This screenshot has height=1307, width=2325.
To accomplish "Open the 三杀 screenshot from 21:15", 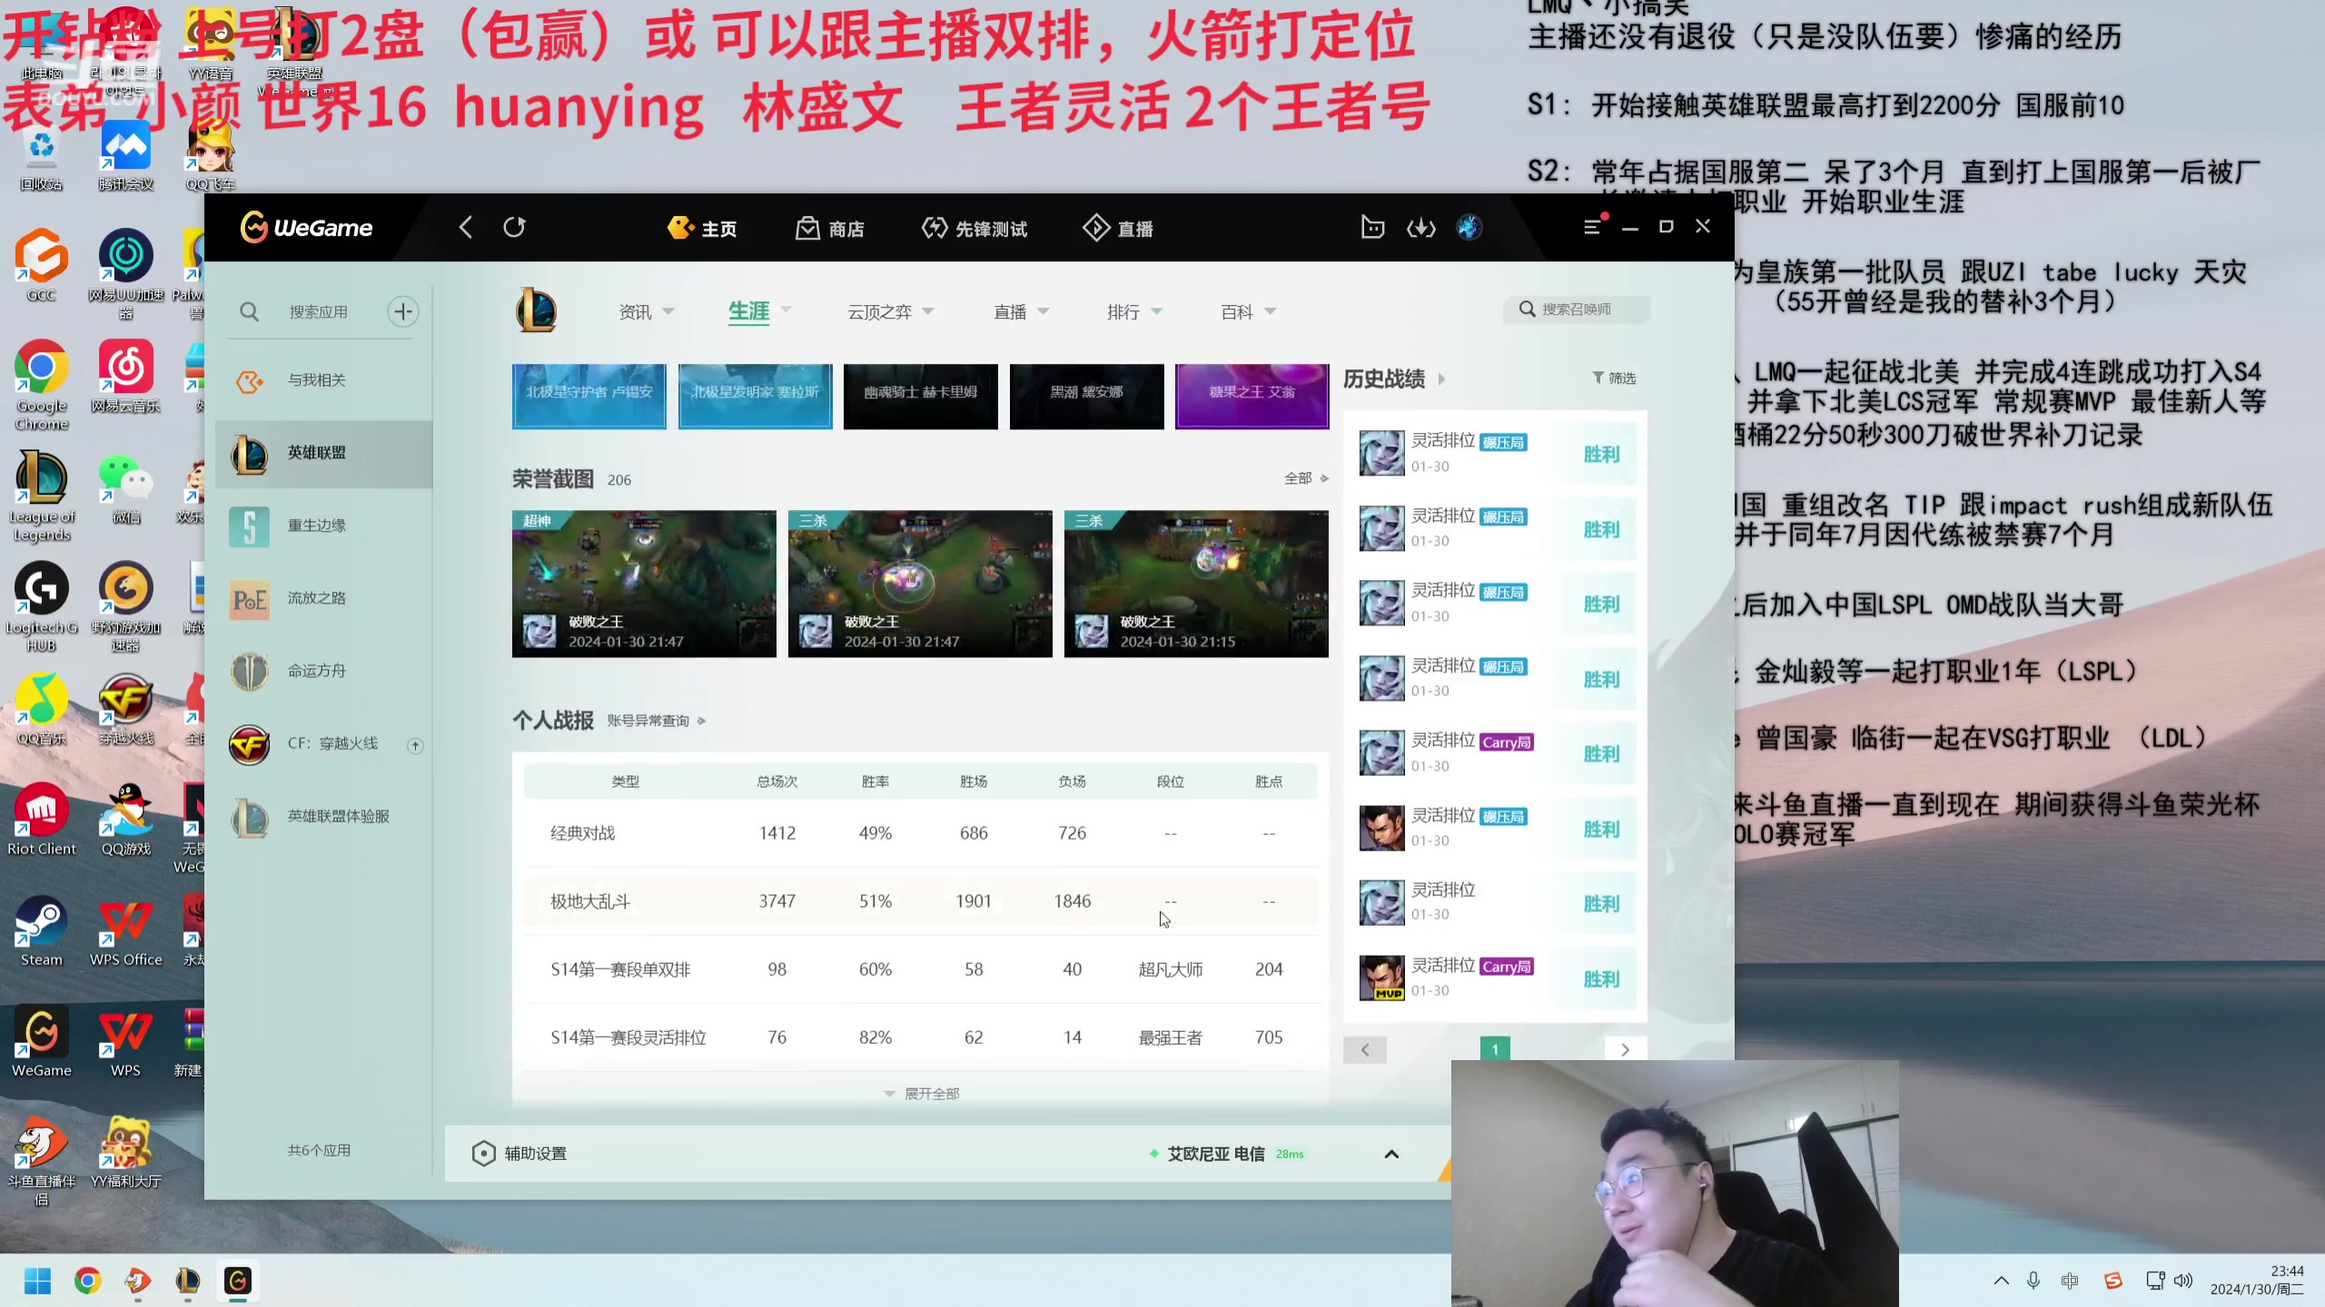I will [x=1196, y=584].
